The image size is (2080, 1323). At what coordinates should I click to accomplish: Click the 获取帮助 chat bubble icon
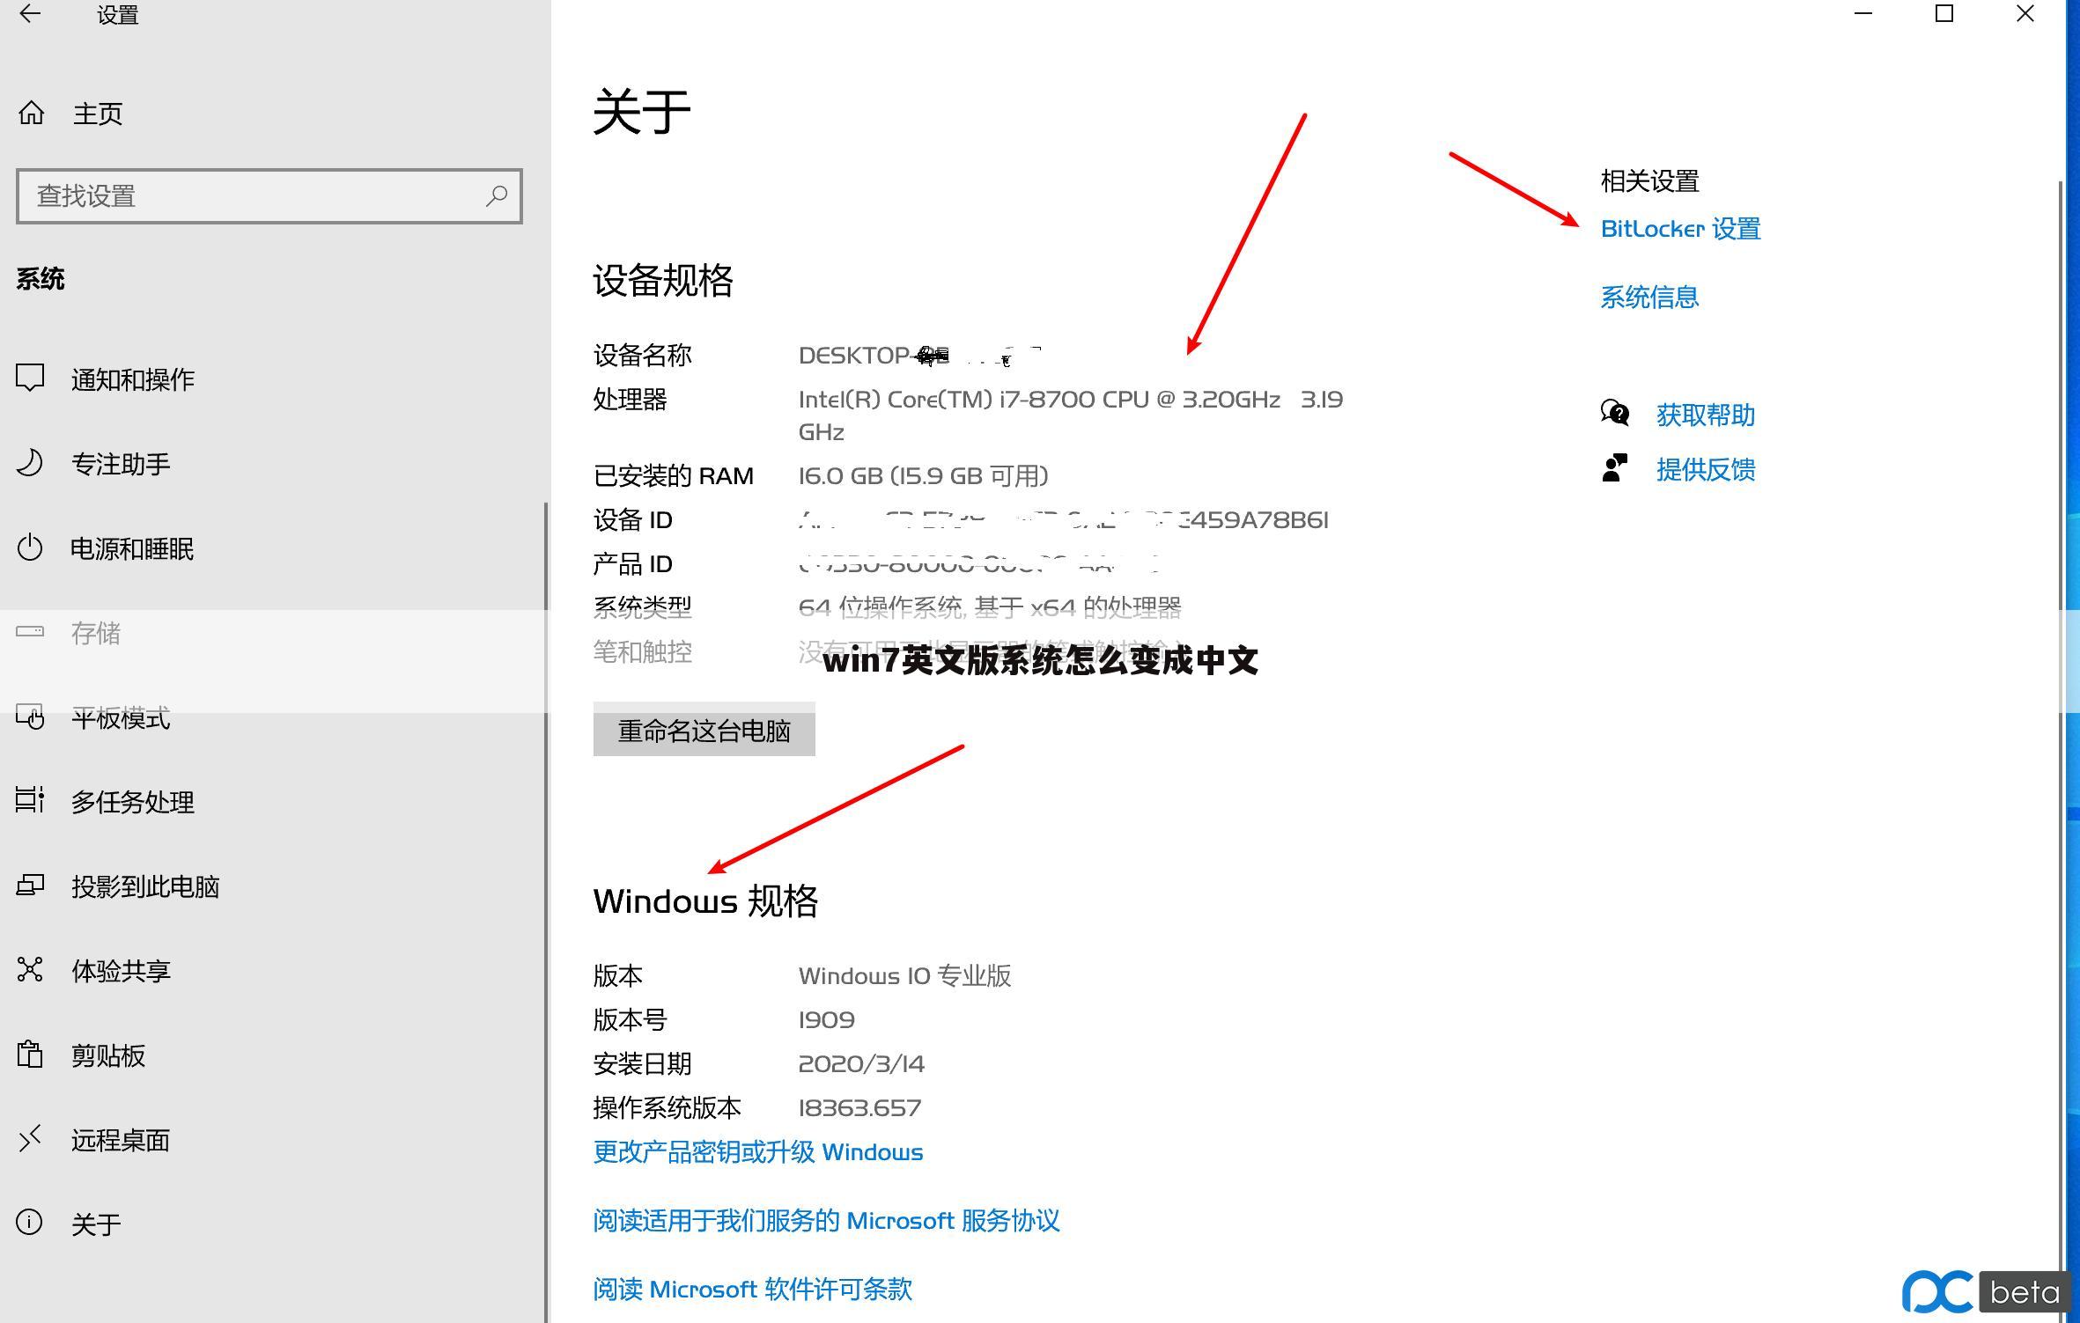click(x=1615, y=413)
